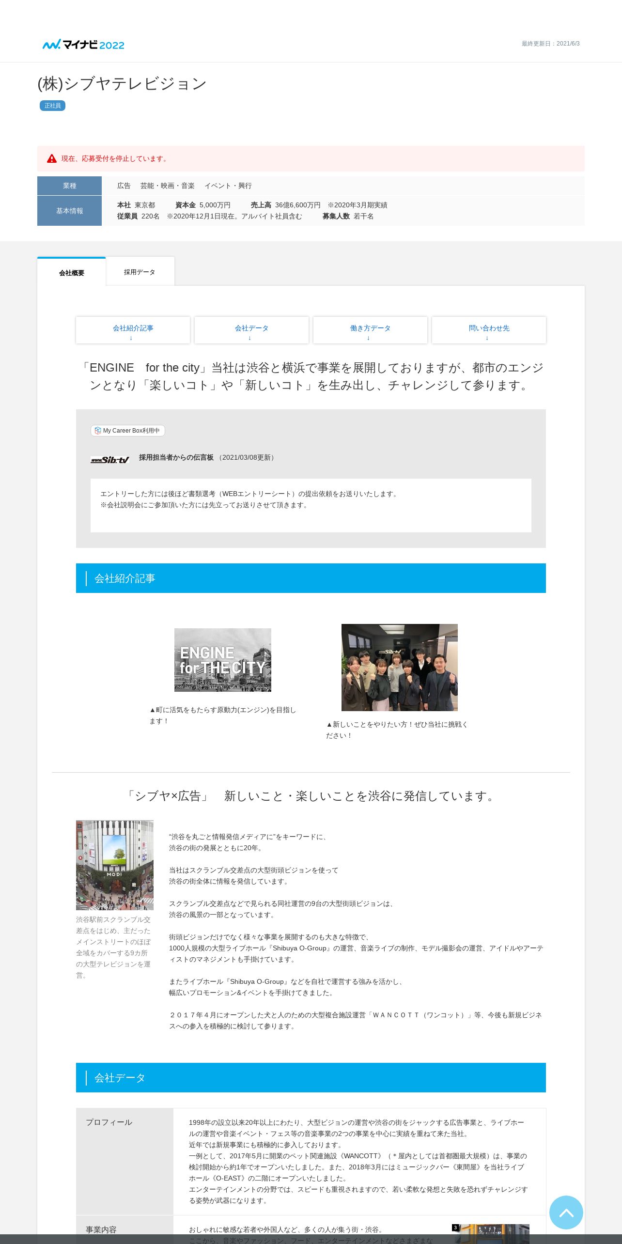622x1244 pixels.
Task: Click the My Career Box cube icon
Action: [x=98, y=431]
